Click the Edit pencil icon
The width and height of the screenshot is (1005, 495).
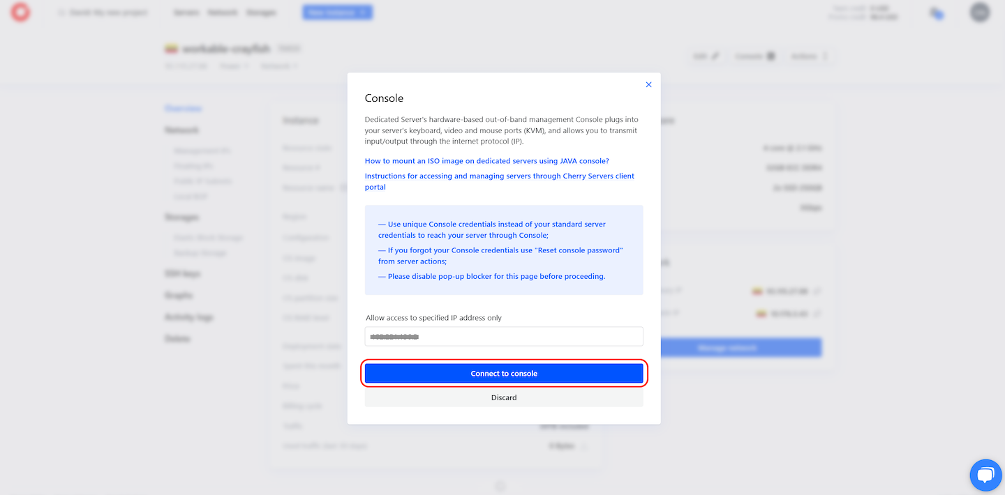click(715, 56)
